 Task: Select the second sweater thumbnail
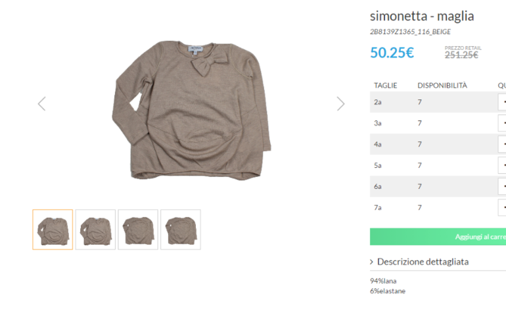pyautogui.click(x=95, y=230)
